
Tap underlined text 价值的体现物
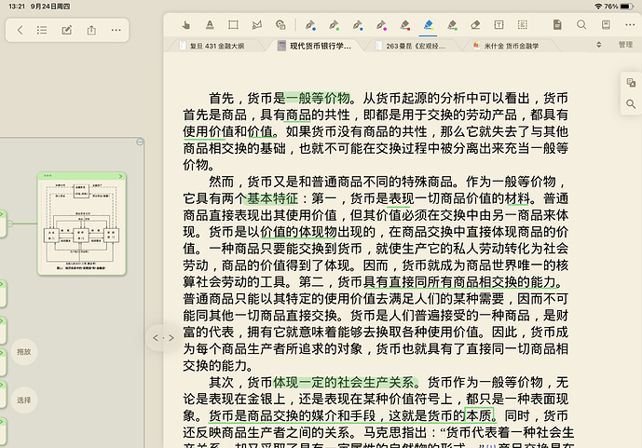point(298,232)
